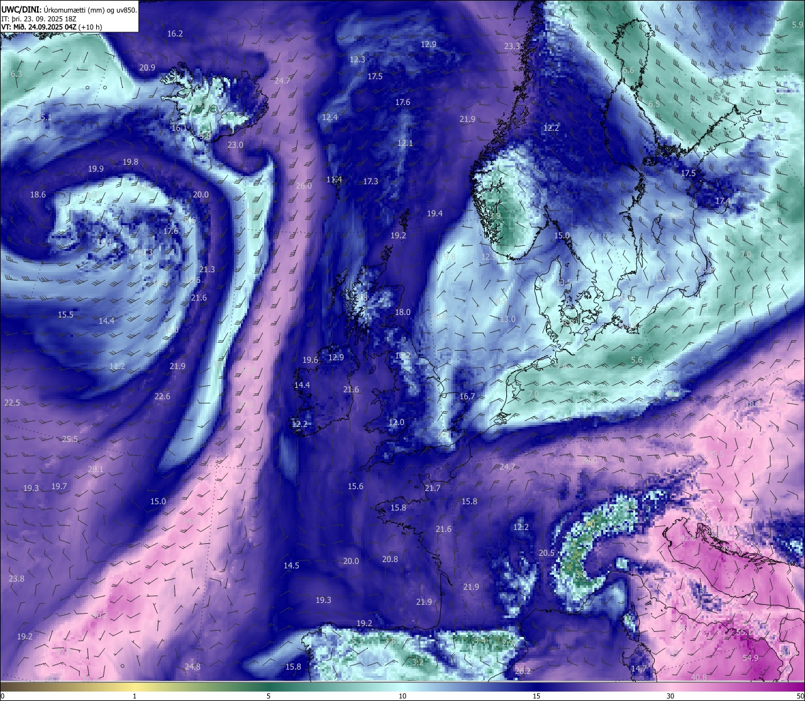
Task: Click the 10 tick on the color scale
Action: (x=402, y=696)
